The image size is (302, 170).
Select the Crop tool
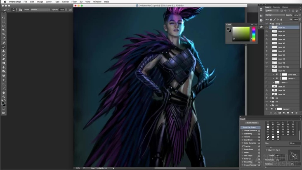pos(3,34)
